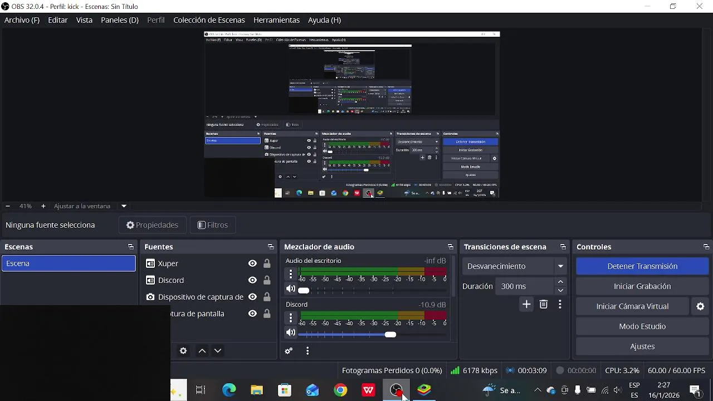
Task: Delete the selected transition
Action: (544, 305)
